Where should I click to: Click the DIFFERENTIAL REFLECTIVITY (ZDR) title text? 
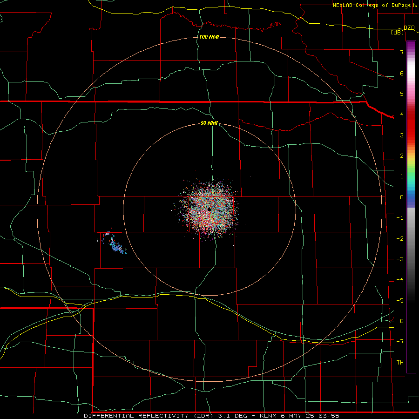(149, 416)
